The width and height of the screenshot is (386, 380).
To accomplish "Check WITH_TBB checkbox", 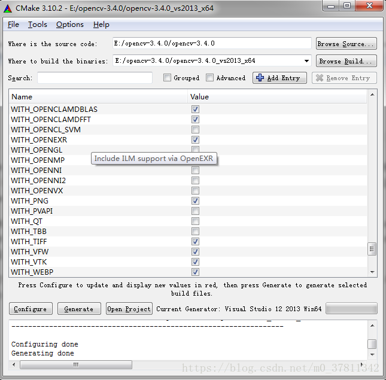I will pos(195,232).
